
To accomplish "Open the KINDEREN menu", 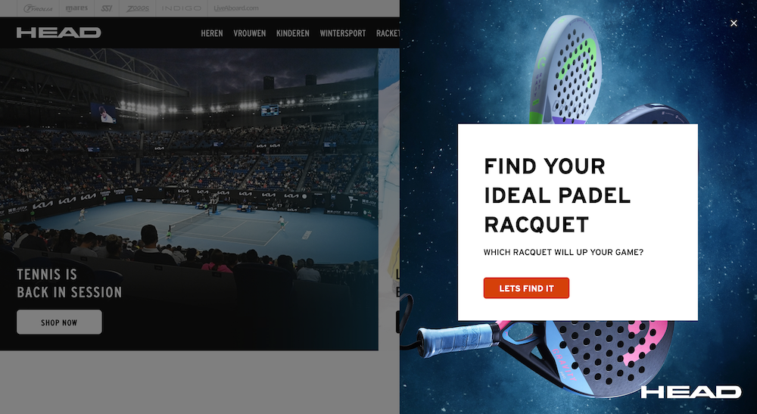I will [x=292, y=33].
